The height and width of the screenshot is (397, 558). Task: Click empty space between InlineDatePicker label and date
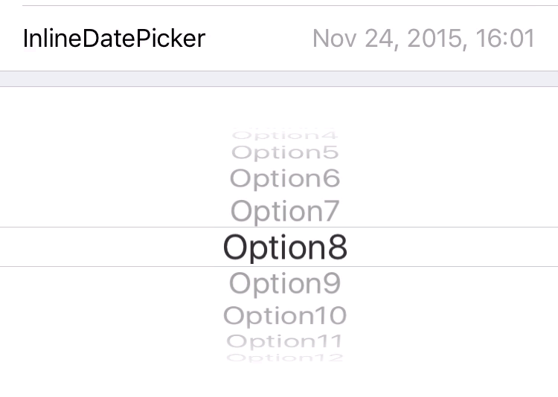[x=258, y=39]
